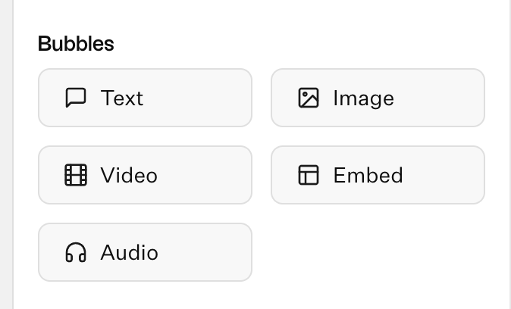Click the headphones icon for Audio

(x=76, y=252)
